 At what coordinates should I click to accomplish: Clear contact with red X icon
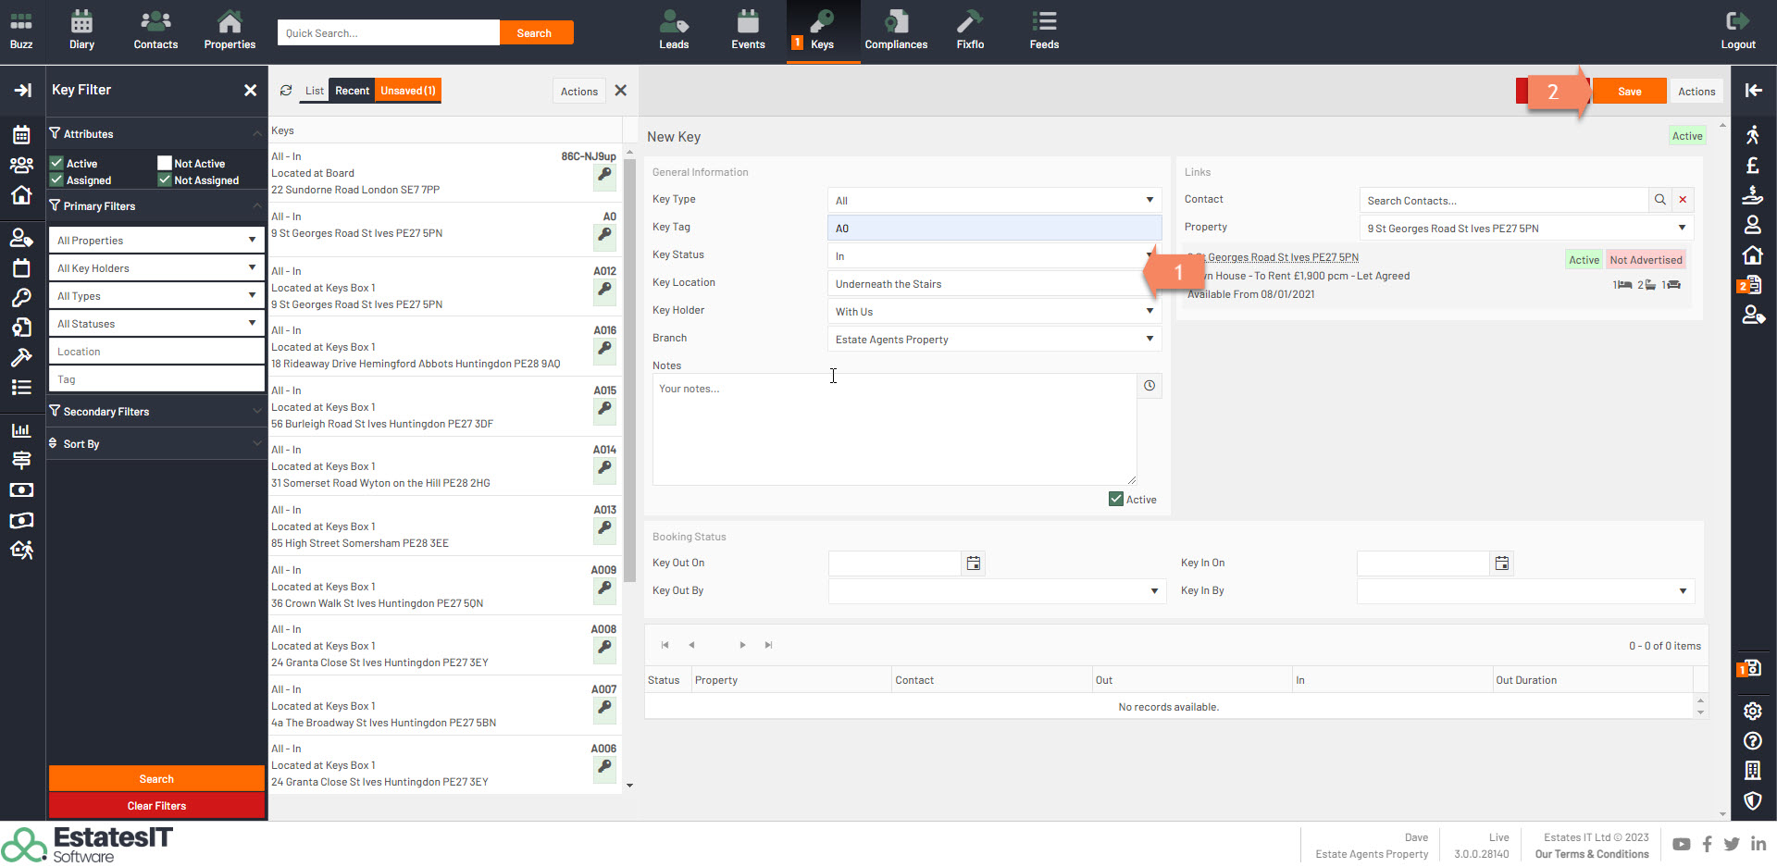(1683, 200)
